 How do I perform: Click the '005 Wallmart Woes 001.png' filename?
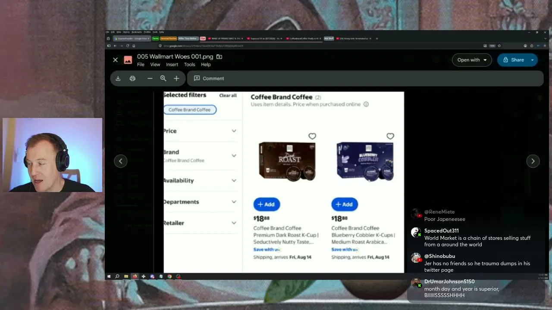click(175, 57)
